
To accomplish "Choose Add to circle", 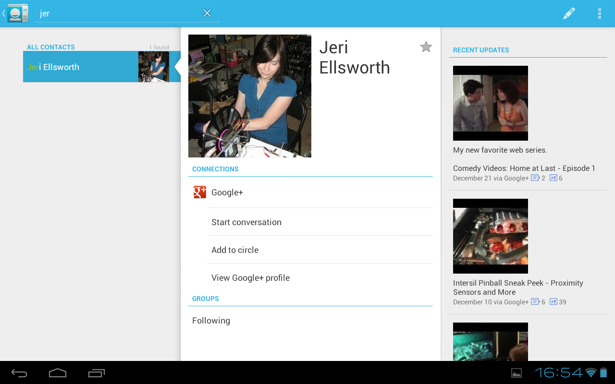I will [x=320, y=250].
